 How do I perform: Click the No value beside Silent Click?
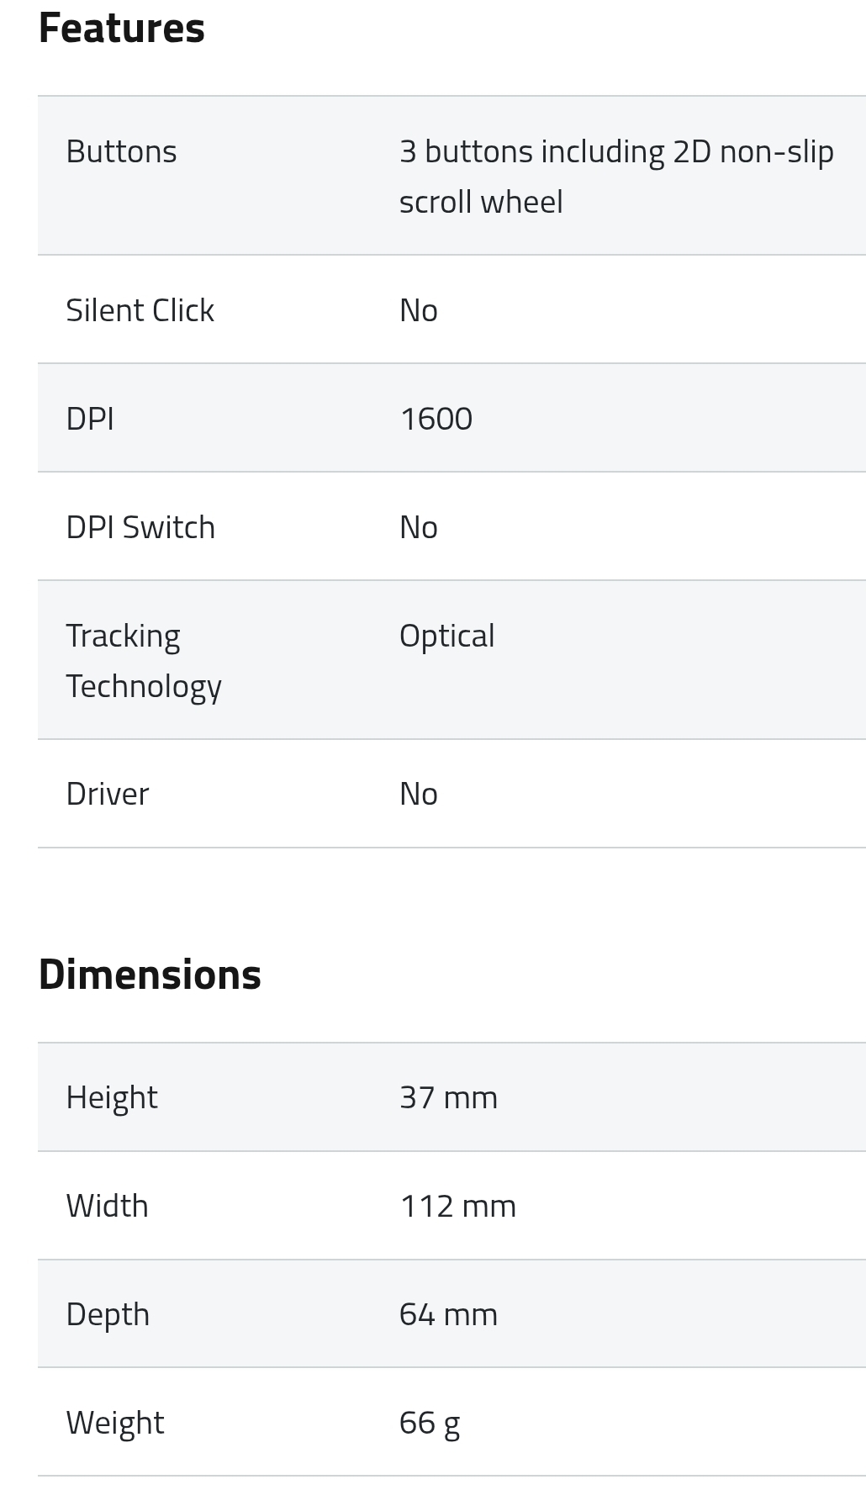click(x=418, y=310)
